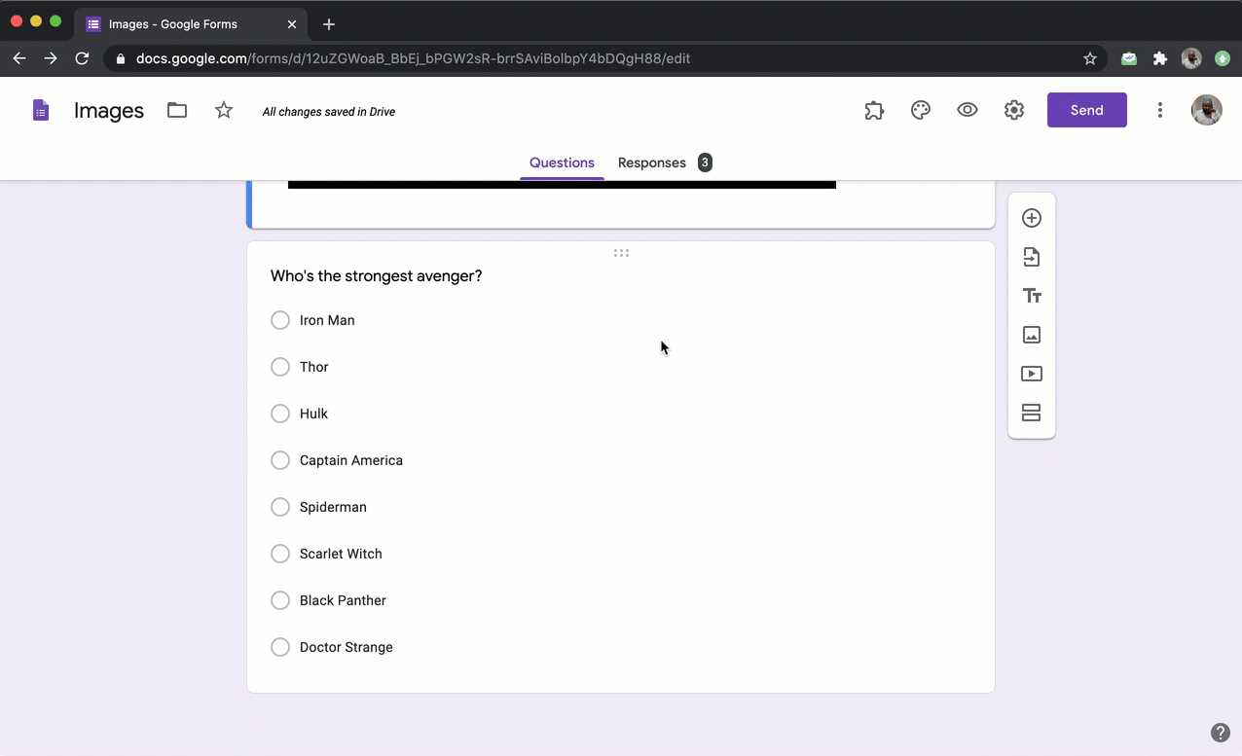Open Move to folder picker
Image resolution: width=1242 pixels, height=756 pixels.
177,111
